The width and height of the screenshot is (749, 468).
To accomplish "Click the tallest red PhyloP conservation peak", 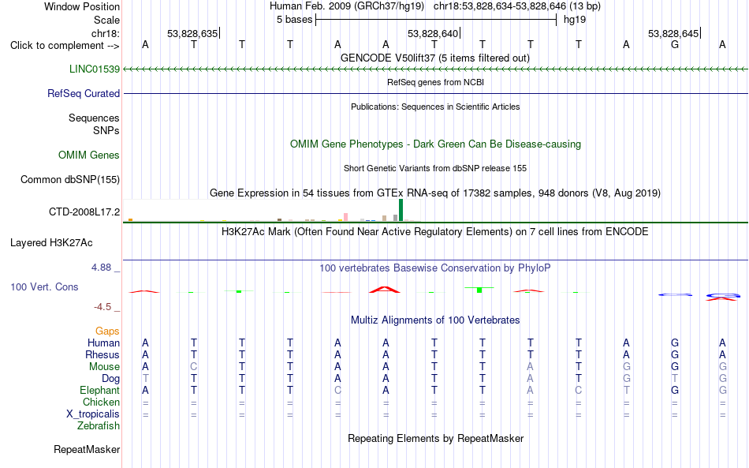I will [385, 289].
